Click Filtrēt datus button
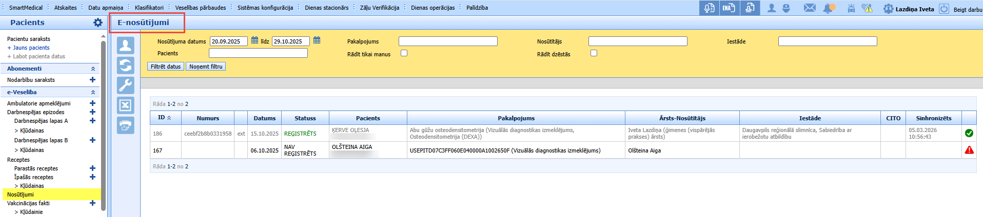 pyautogui.click(x=166, y=67)
